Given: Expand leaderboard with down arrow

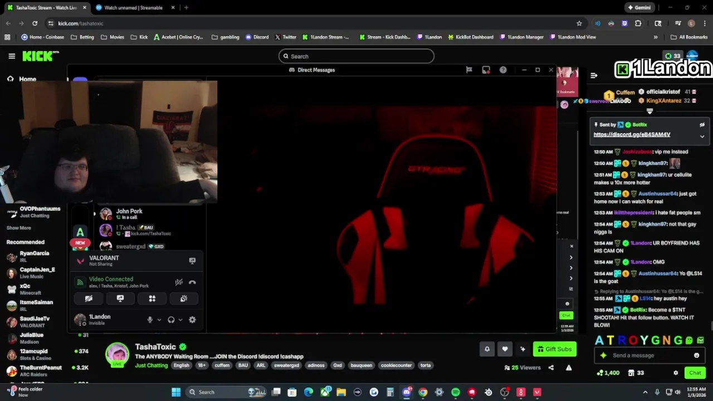Looking at the screenshot, I should pyautogui.click(x=649, y=111).
